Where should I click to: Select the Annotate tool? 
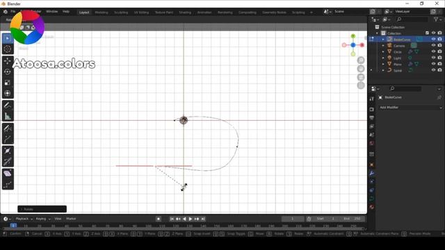click(x=8, y=106)
